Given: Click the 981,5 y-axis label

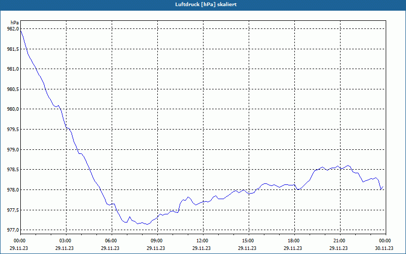Looking at the screenshot, I should [x=13, y=49].
